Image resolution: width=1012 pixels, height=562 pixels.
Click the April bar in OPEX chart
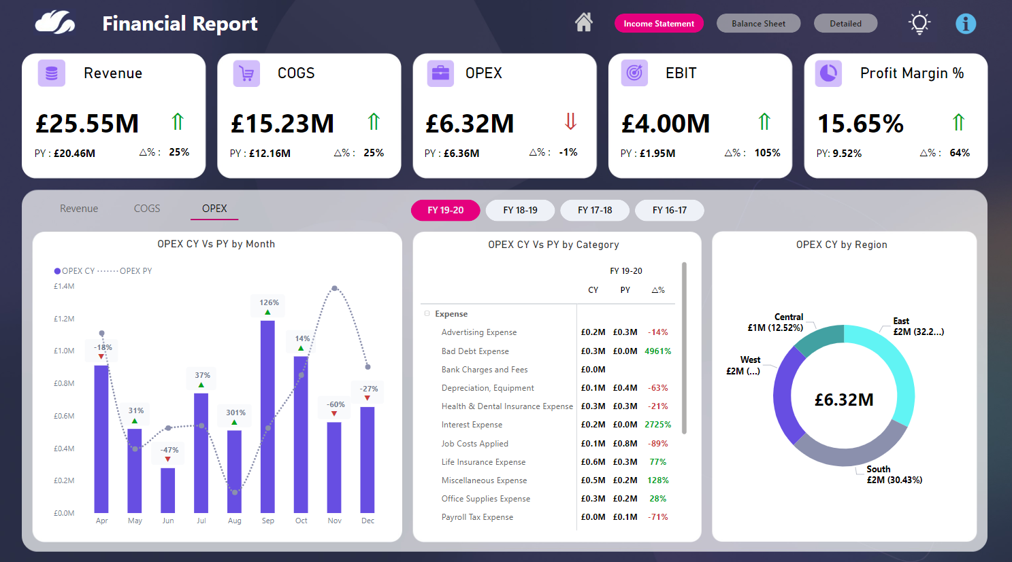(101, 439)
